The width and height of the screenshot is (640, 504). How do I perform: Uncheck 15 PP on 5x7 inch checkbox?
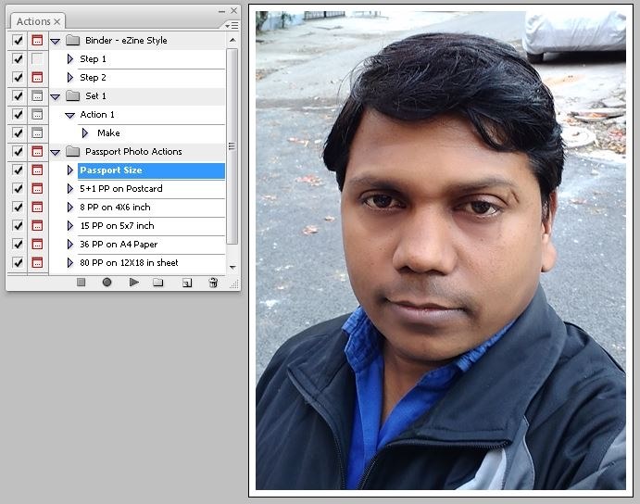pos(18,225)
